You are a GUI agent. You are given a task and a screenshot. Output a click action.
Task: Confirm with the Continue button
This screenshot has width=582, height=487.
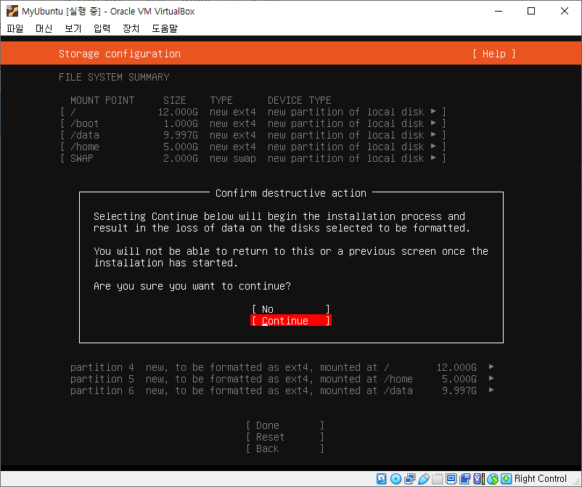coord(291,321)
